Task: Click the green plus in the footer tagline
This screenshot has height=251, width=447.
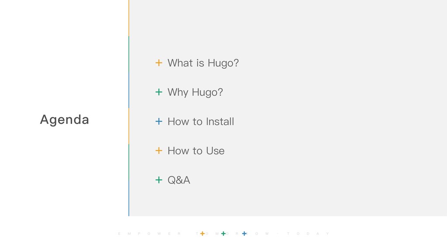Action: coord(223,234)
